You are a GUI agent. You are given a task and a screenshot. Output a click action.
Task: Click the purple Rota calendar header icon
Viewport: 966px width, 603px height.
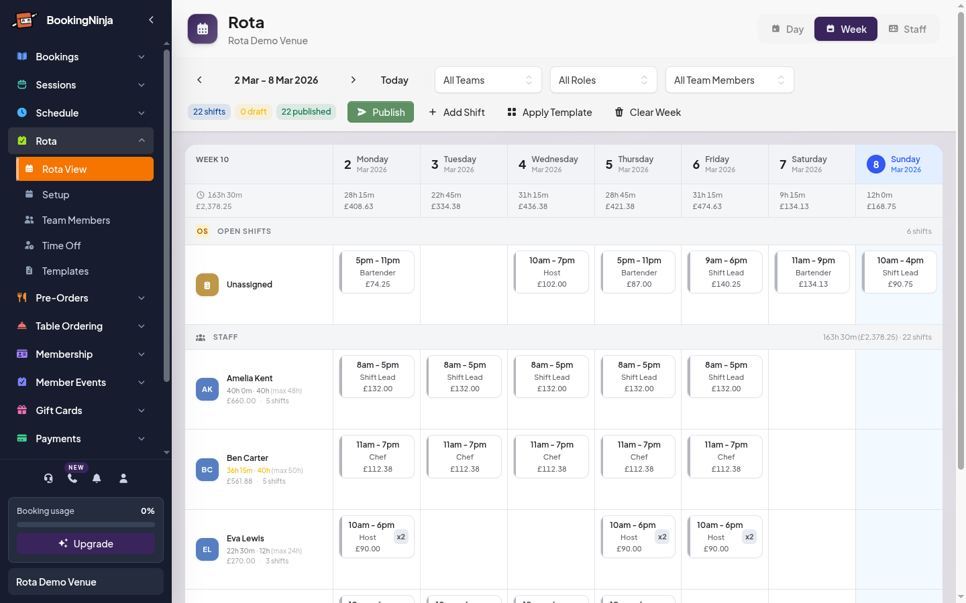click(203, 29)
